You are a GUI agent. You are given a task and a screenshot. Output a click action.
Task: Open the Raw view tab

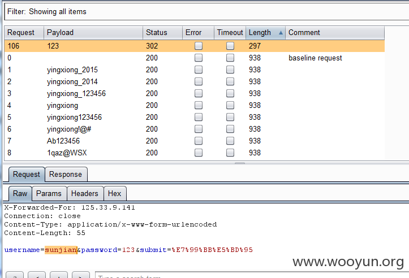(20, 194)
